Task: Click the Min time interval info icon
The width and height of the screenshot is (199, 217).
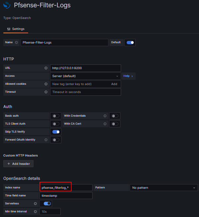Action: pyautogui.click(x=35, y=212)
